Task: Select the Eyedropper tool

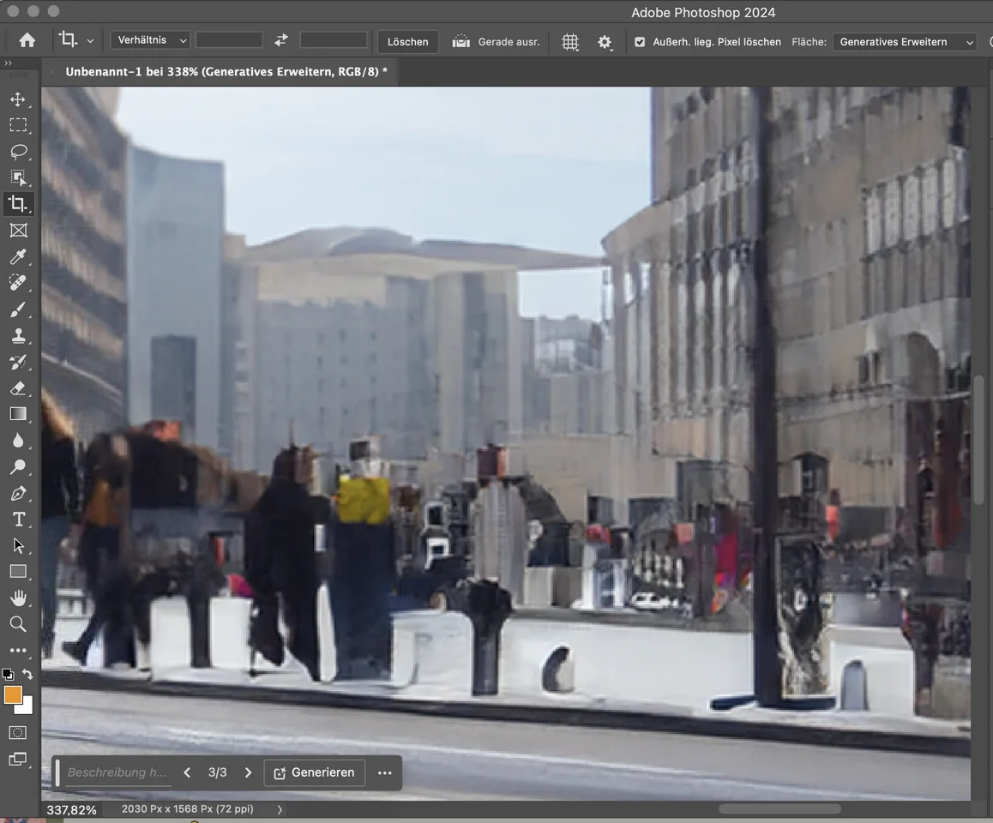Action: (18, 256)
